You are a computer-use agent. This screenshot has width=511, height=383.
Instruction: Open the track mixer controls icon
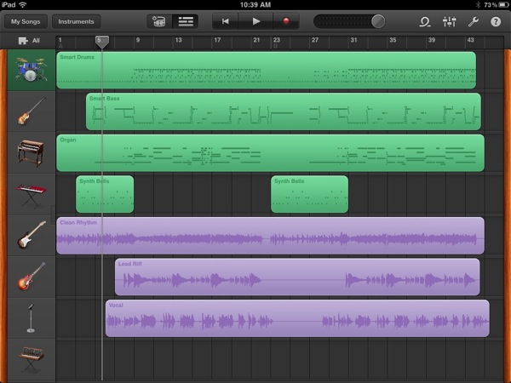point(449,22)
